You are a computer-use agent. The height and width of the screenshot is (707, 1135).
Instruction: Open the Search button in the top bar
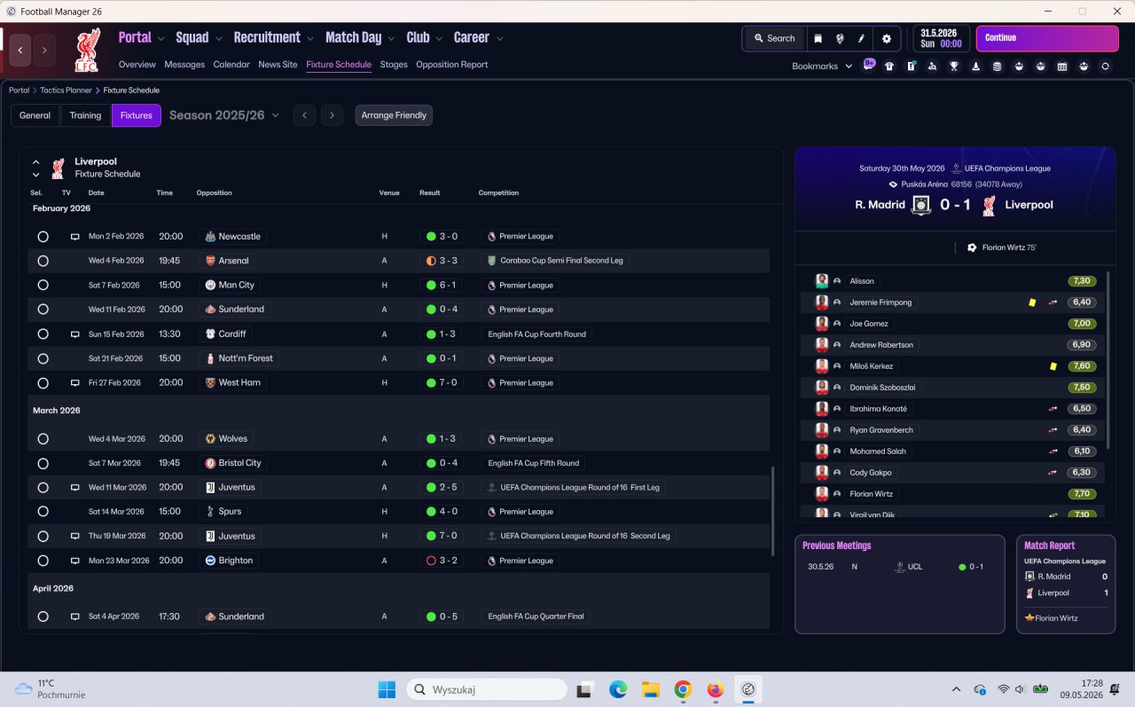[774, 38]
